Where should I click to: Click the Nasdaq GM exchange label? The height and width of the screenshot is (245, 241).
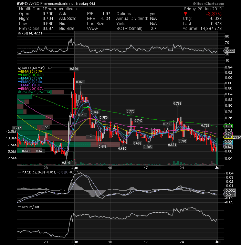coord(85,3)
